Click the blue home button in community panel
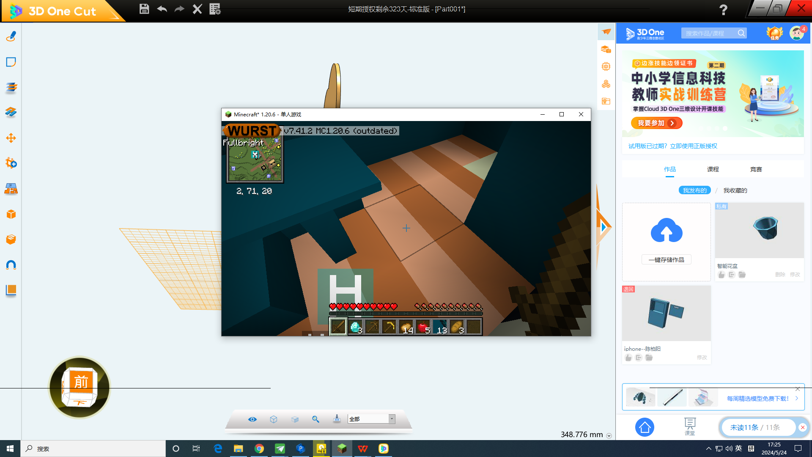Viewport: 812px width, 457px height. pyautogui.click(x=645, y=427)
